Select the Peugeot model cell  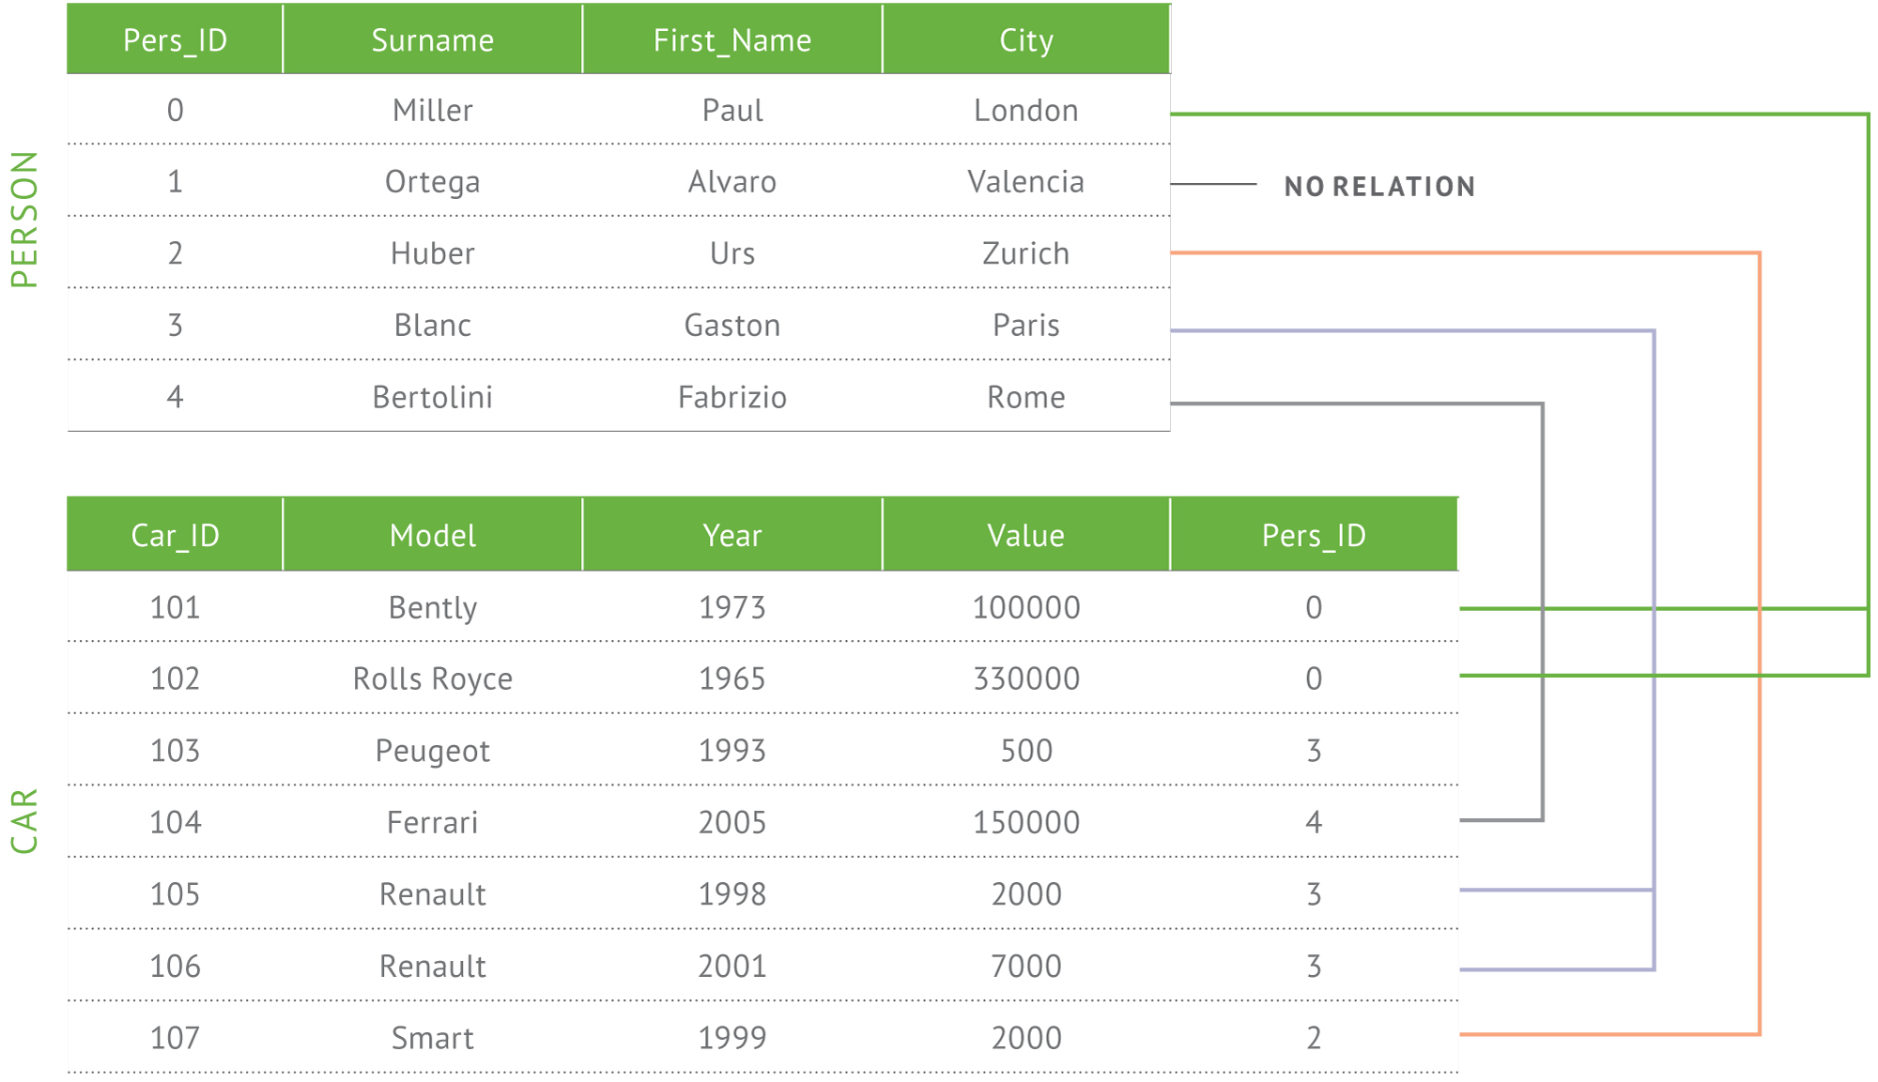point(432,751)
